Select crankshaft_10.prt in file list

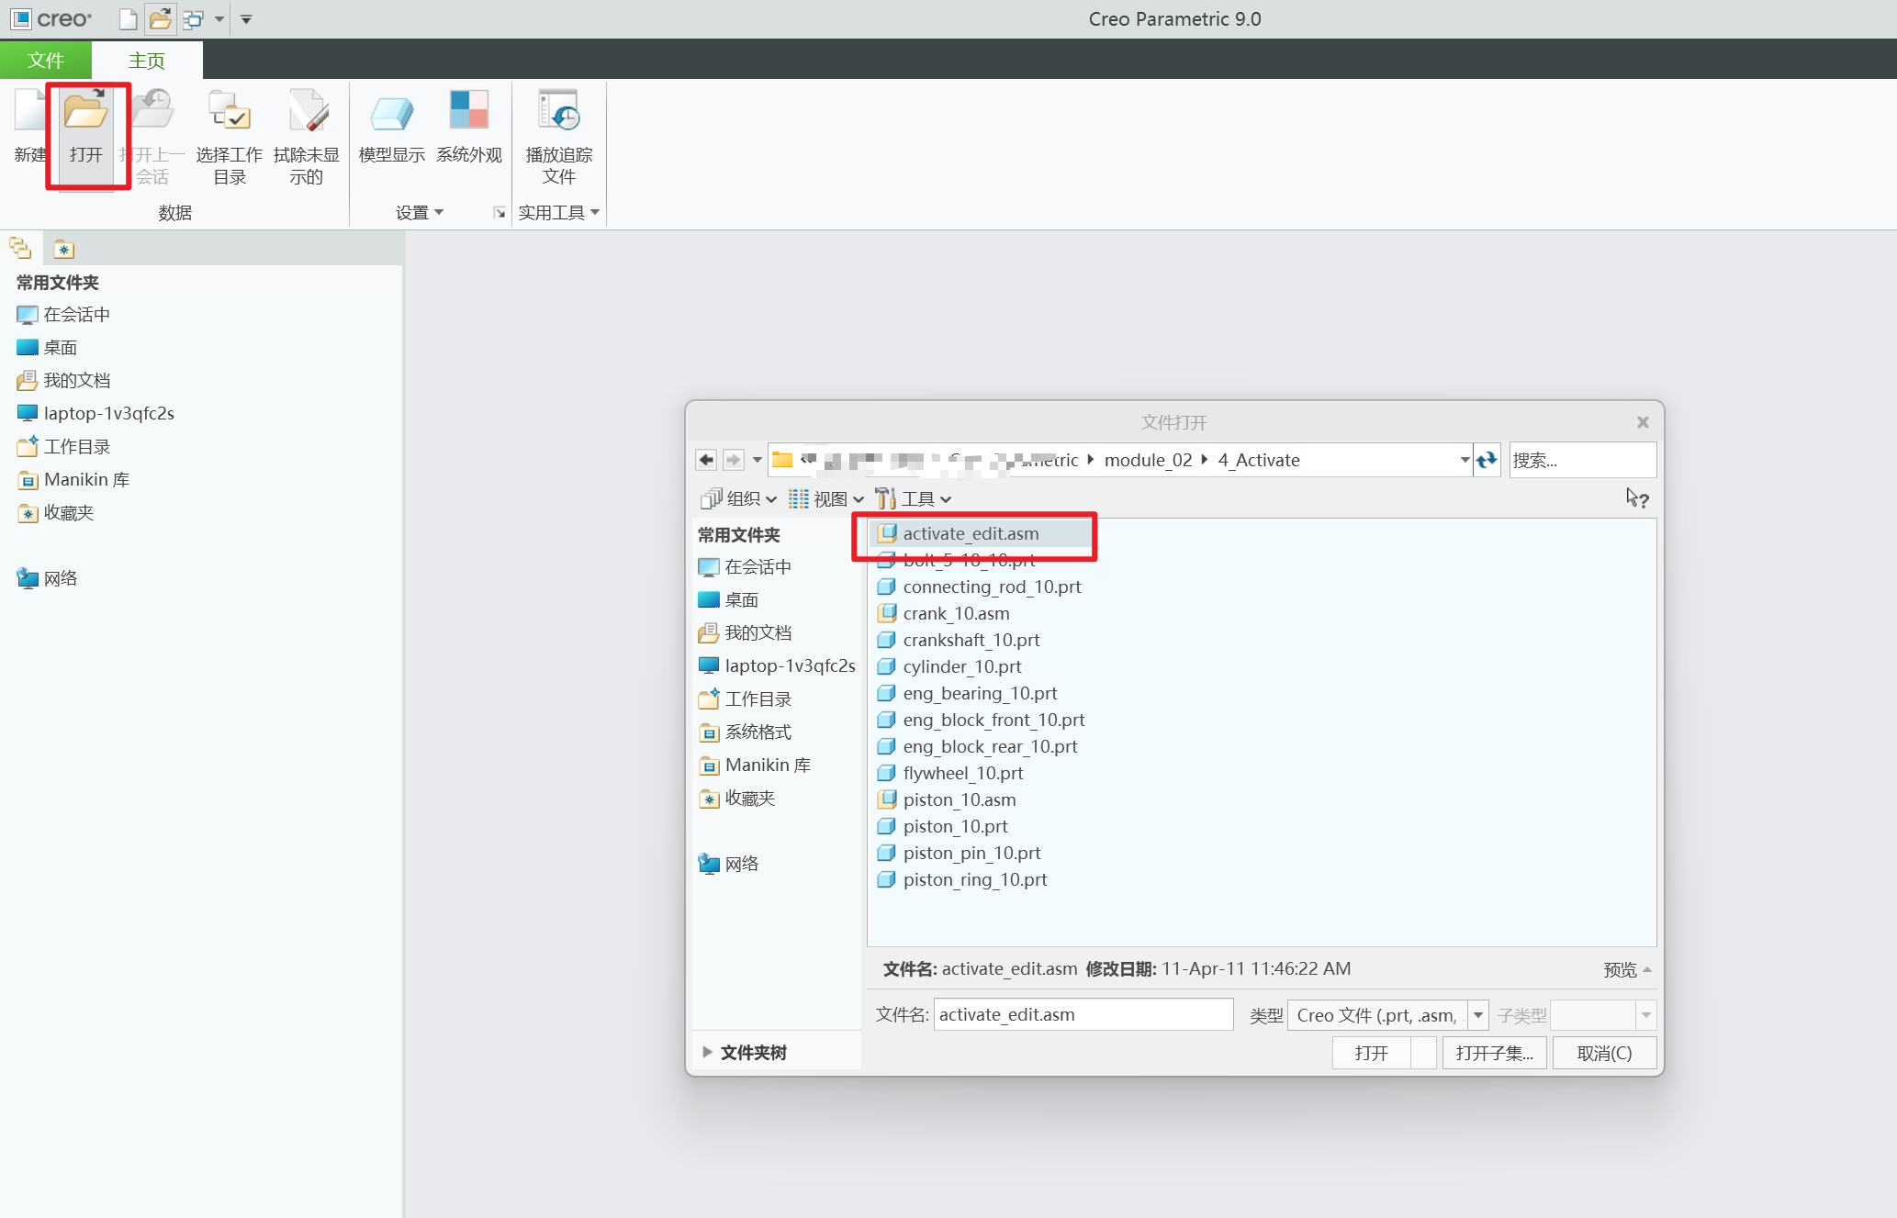click(x=971, y=640)
